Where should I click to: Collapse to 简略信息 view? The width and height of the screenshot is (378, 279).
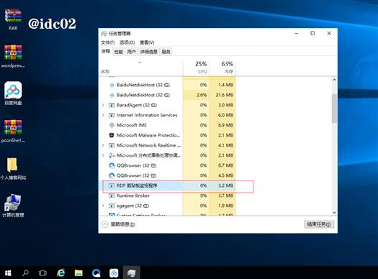[118, 224]
